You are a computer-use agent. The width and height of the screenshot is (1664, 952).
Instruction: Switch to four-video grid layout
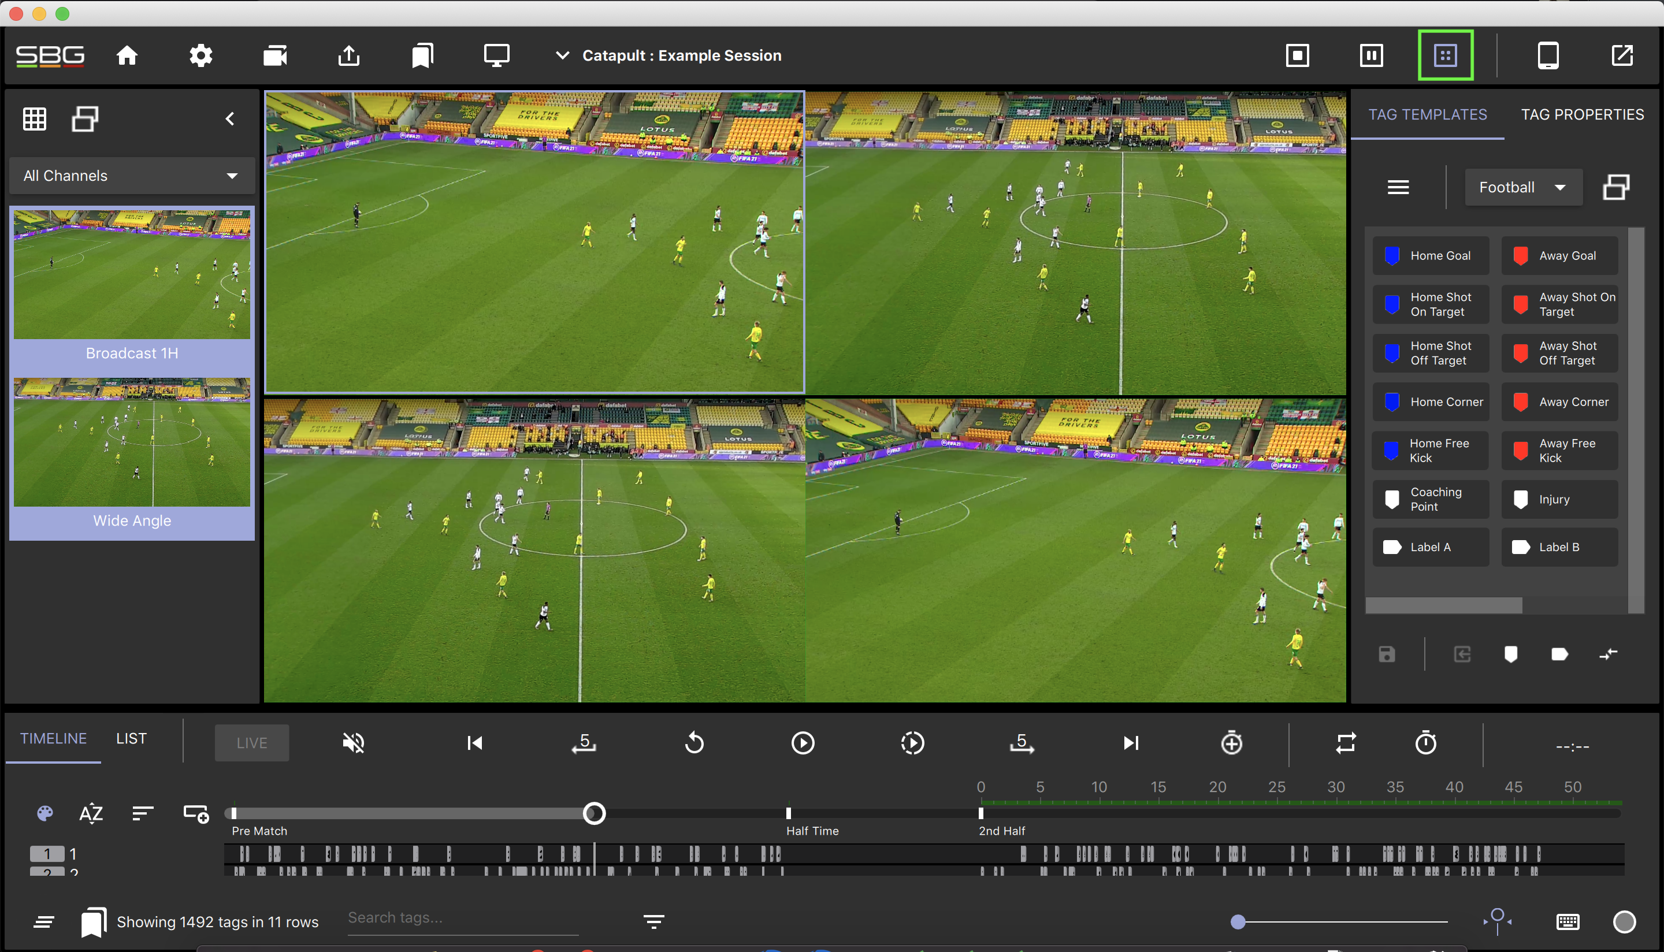1445,55
